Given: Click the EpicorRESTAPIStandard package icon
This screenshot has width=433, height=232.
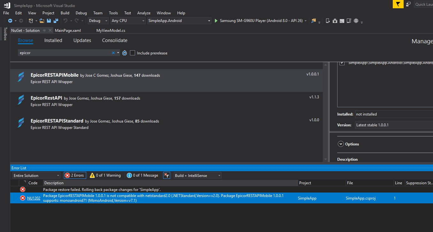Looking at the screenshot, I should click(x=21, y=123).
